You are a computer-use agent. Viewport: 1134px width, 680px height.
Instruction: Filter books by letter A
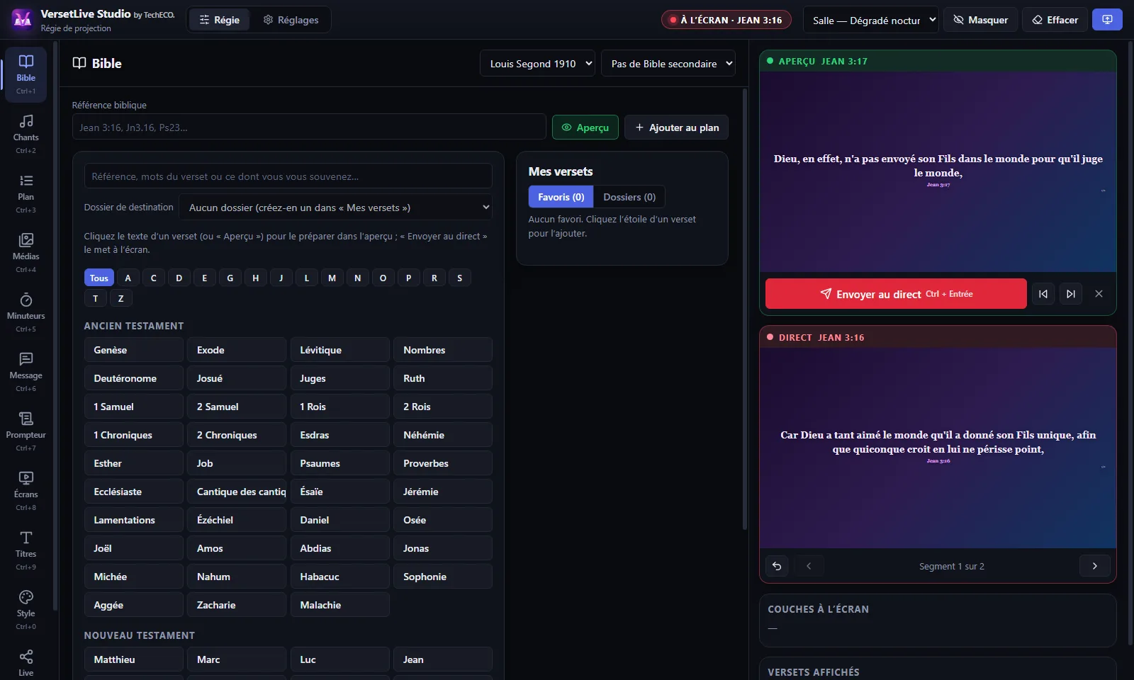pyautogui.click(x=128, y=278)
